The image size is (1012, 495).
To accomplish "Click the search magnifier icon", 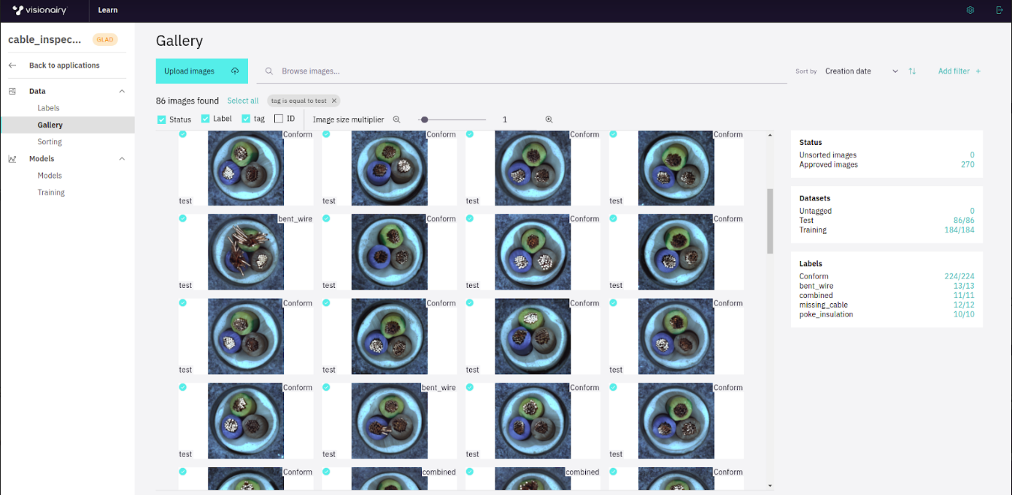I will [269, 71].
